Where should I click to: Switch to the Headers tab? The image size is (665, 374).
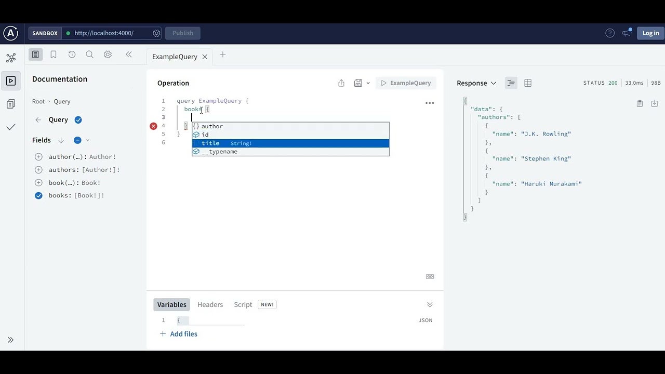tap(210, 304)
